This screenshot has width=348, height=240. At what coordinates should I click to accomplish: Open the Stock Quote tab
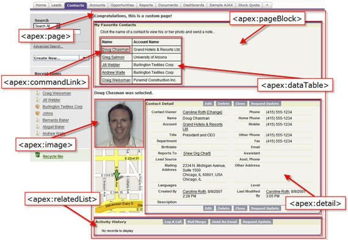coord(249,5)
